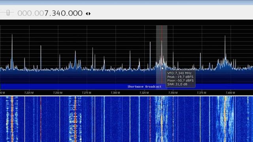Adjust the volume slider handle
This screenshot has width=253, height=142.
click(8, 13)
